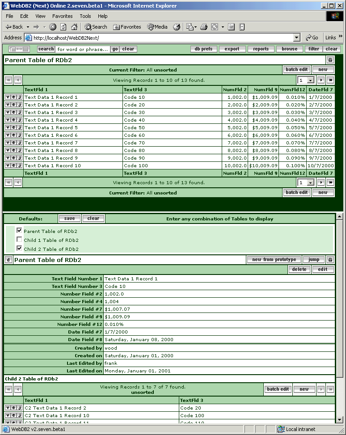Click the d button beside Parent Table detail

point(8,260)
